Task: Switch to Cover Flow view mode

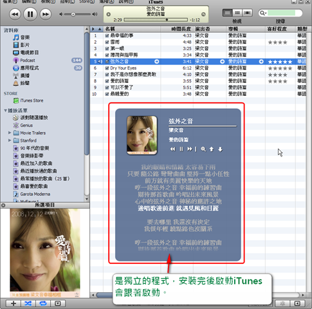Action: pos(247,13)
